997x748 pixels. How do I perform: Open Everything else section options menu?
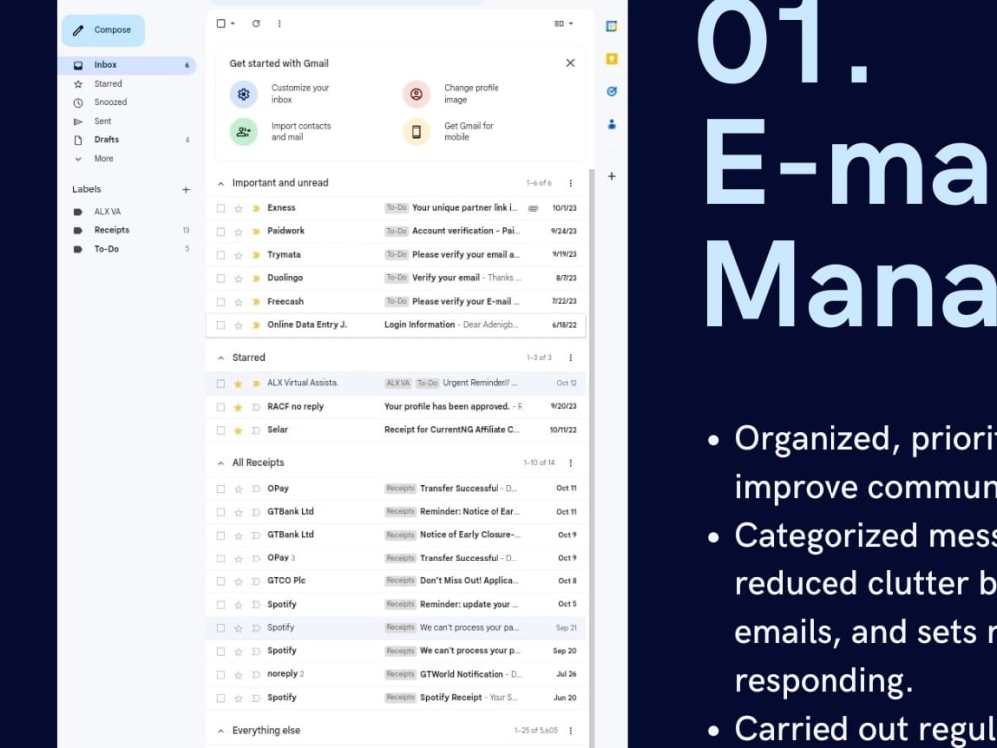point(571,731)
